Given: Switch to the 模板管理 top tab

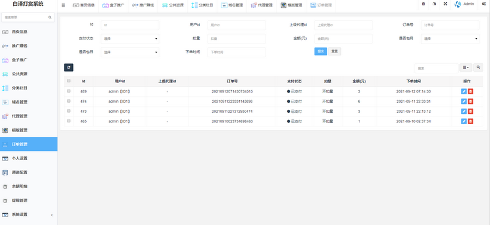Looking at the screenshot, I should (x=291, y=5).
